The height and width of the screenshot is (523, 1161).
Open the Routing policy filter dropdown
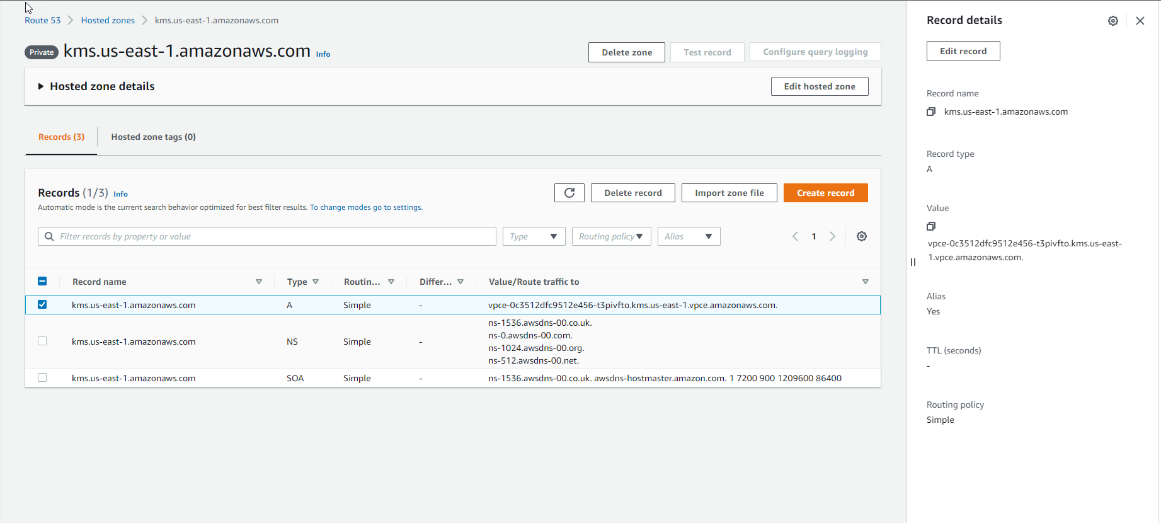click(x=612, y=236)
